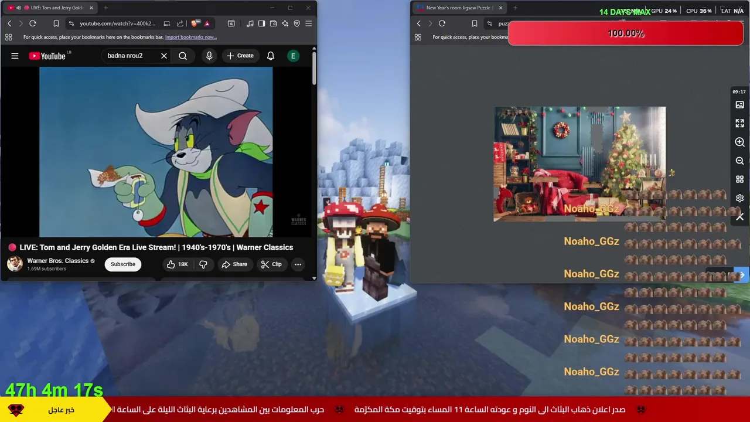Open puzzle settings gear
The image size is (750, 422).
[739, 198]
